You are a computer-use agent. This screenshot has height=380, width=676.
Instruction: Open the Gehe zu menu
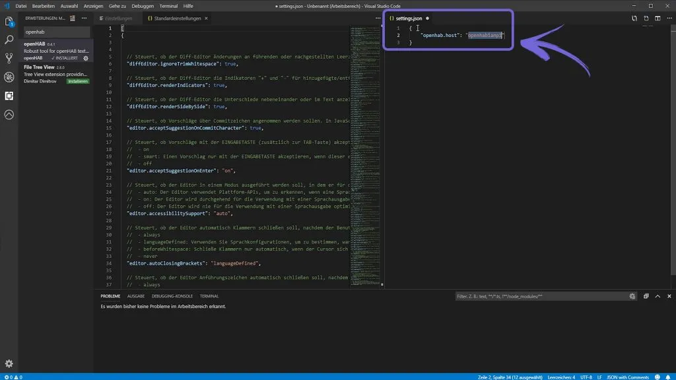point(118,6)
